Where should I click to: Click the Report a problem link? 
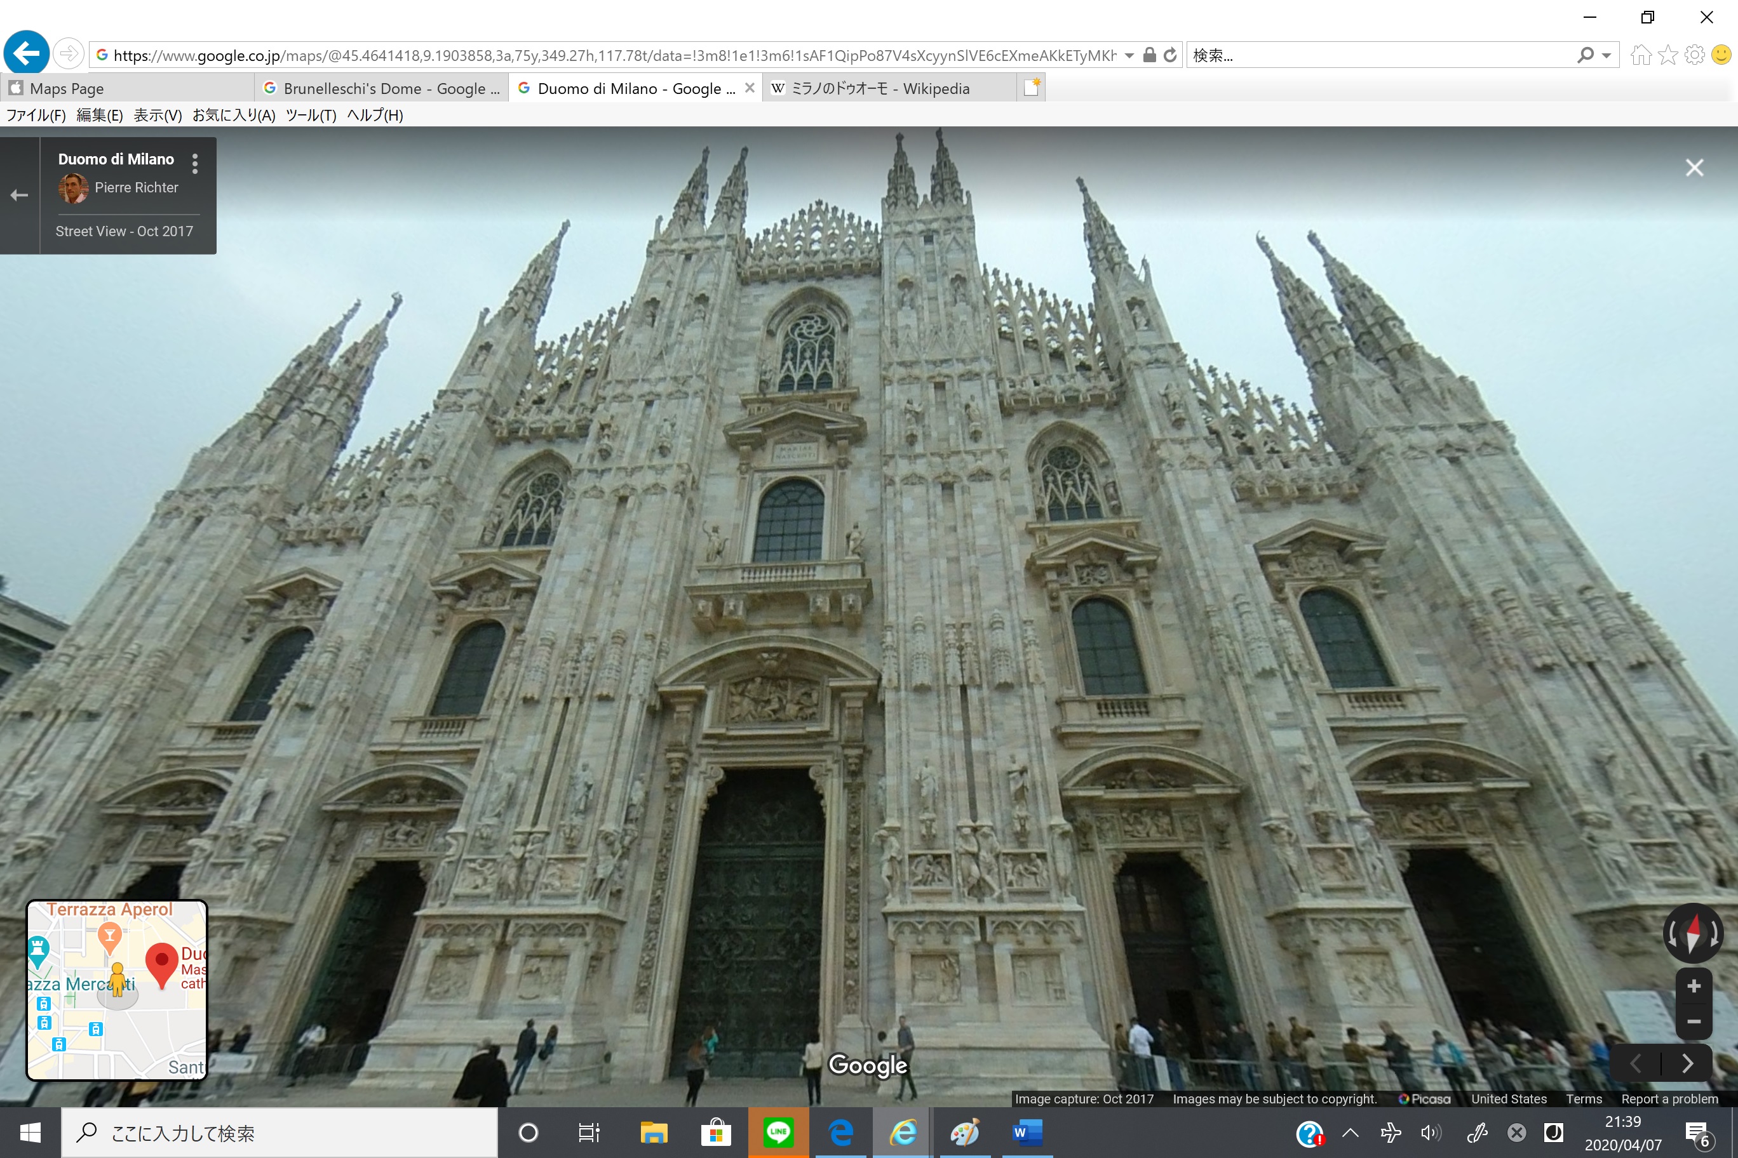1669,1099
